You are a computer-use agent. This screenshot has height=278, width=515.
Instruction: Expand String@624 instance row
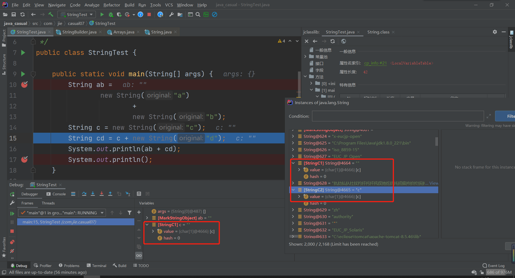(293, 136)
